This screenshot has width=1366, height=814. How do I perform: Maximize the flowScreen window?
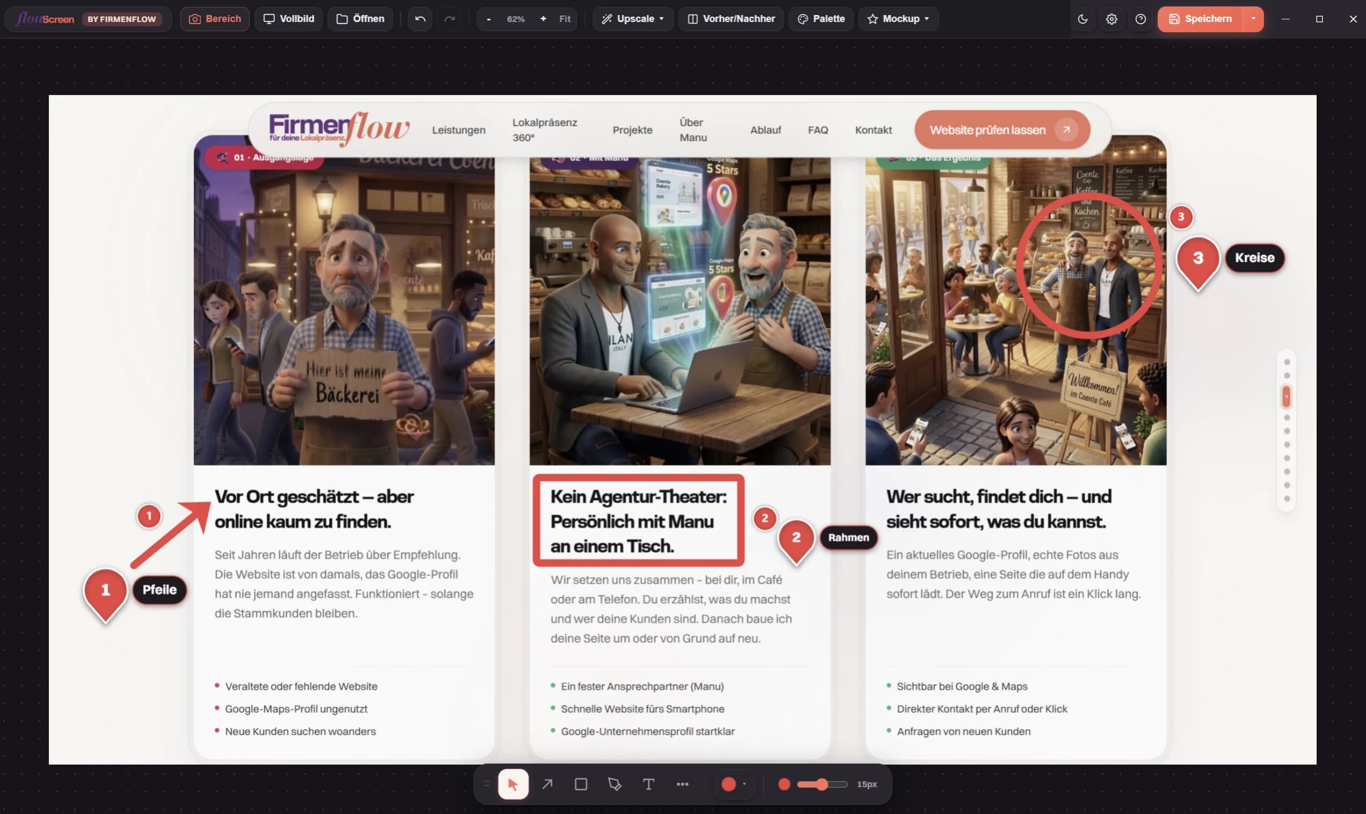coord(1319,19)
